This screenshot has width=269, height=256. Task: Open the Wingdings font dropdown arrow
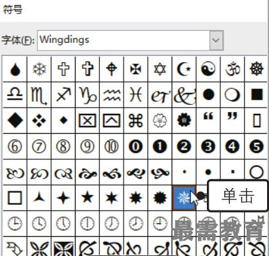216,40
